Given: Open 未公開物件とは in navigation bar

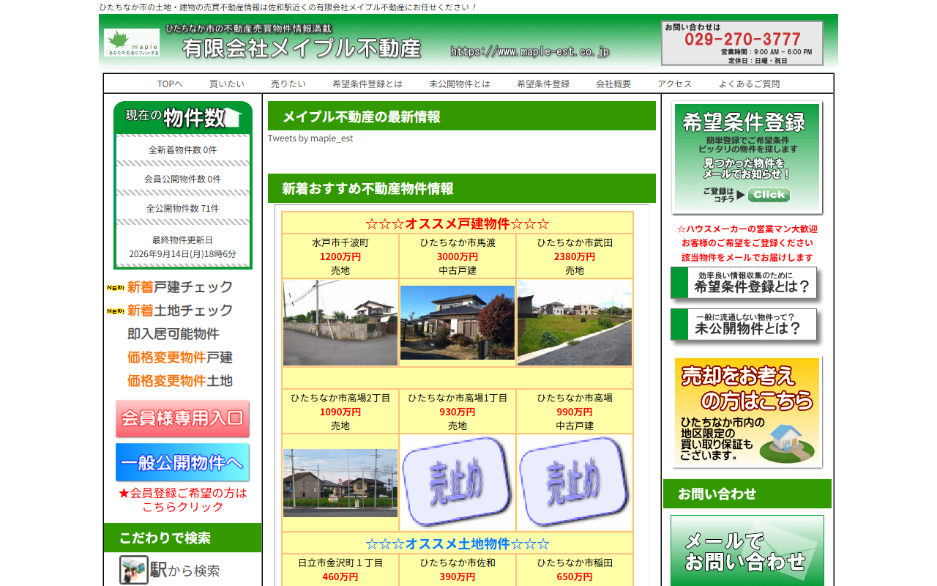Looking at the screenshot, I should tap(460, 84).
